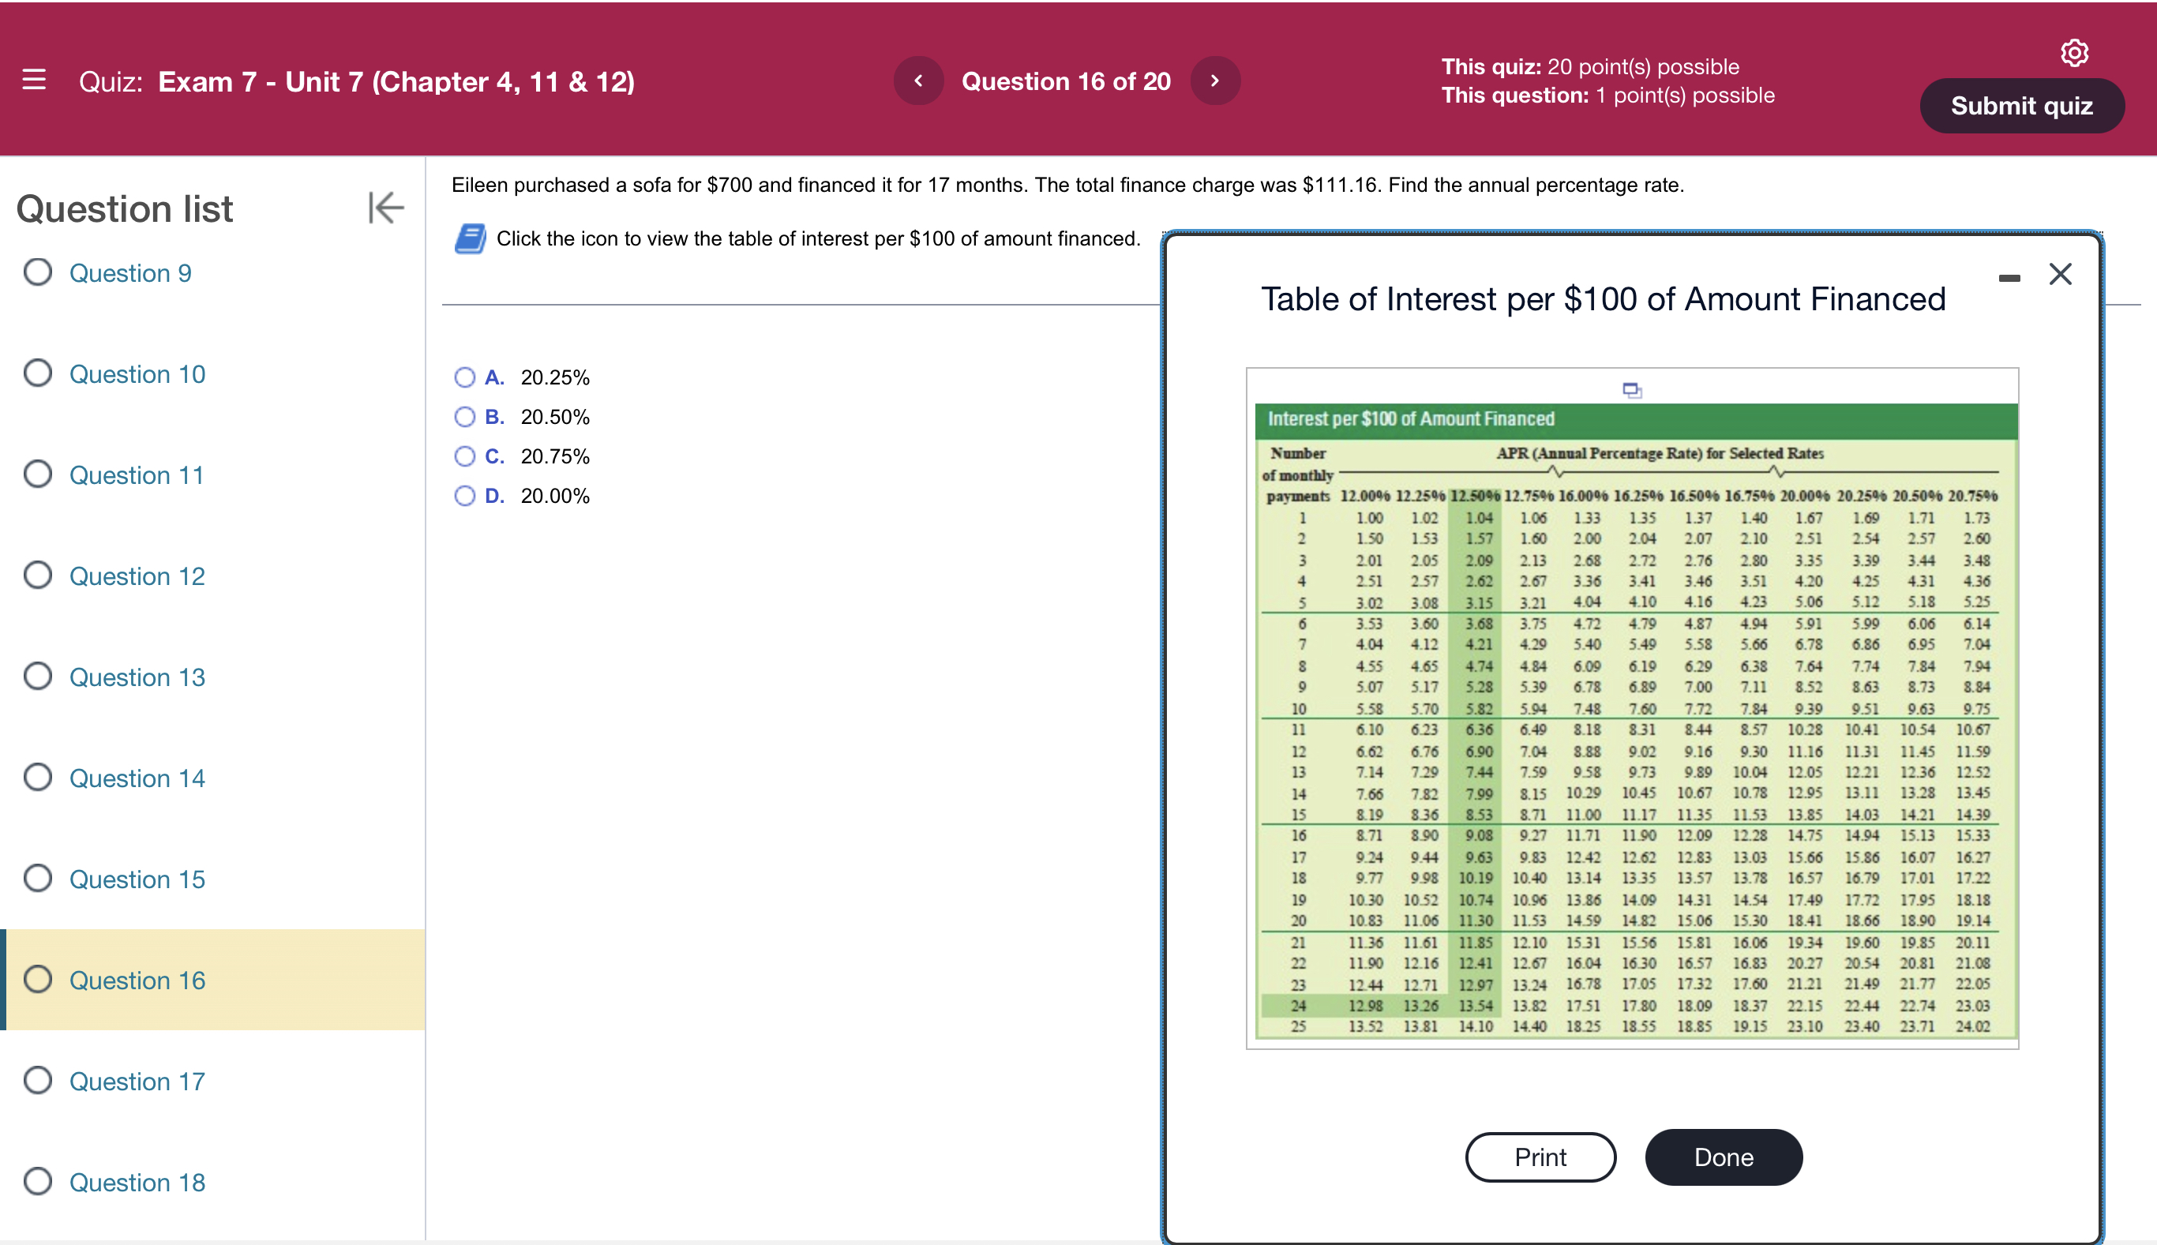Click the enlarge table icon above table
2157x1245 pixels.
coord(1632,391)
